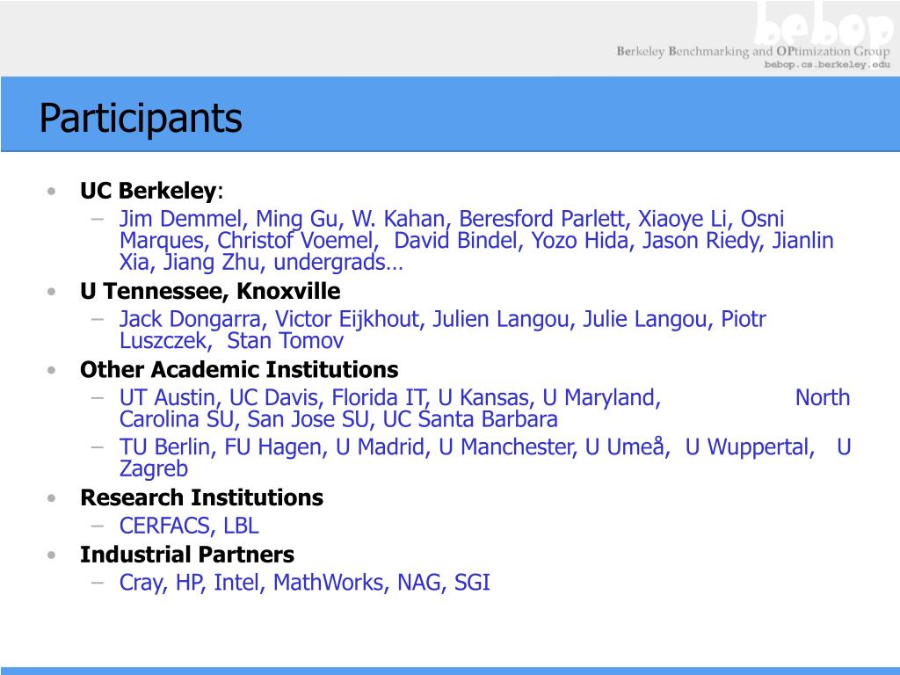Click on "MathWorks"

coord(328,583)
